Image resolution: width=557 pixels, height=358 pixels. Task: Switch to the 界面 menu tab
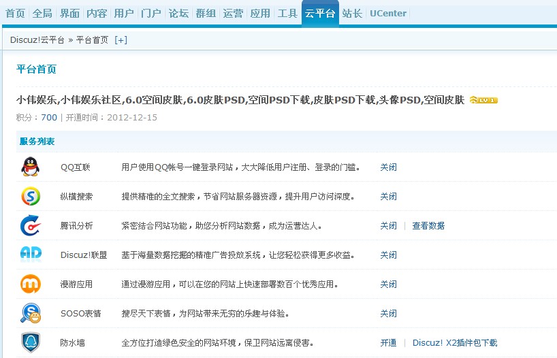pos(69,14)
